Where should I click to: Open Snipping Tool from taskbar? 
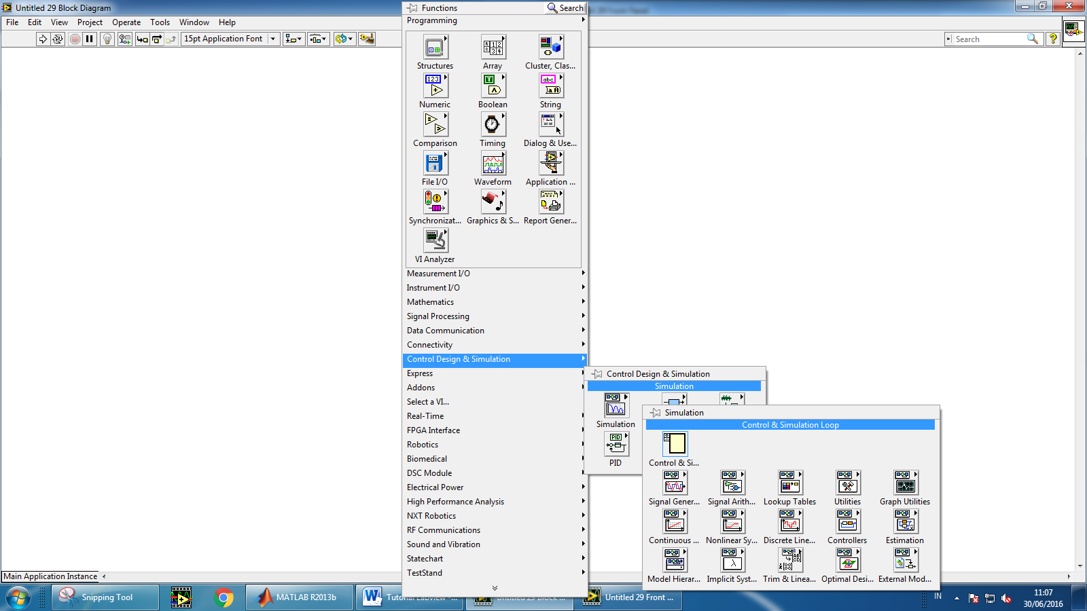[x=105, y=597]
